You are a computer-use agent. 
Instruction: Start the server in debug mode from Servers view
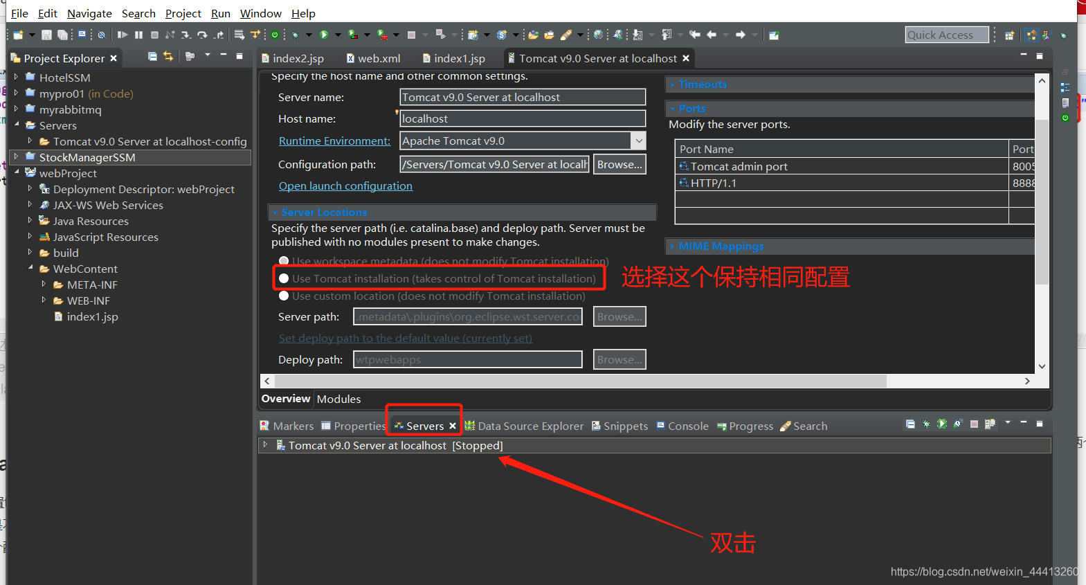pos(926,424)
